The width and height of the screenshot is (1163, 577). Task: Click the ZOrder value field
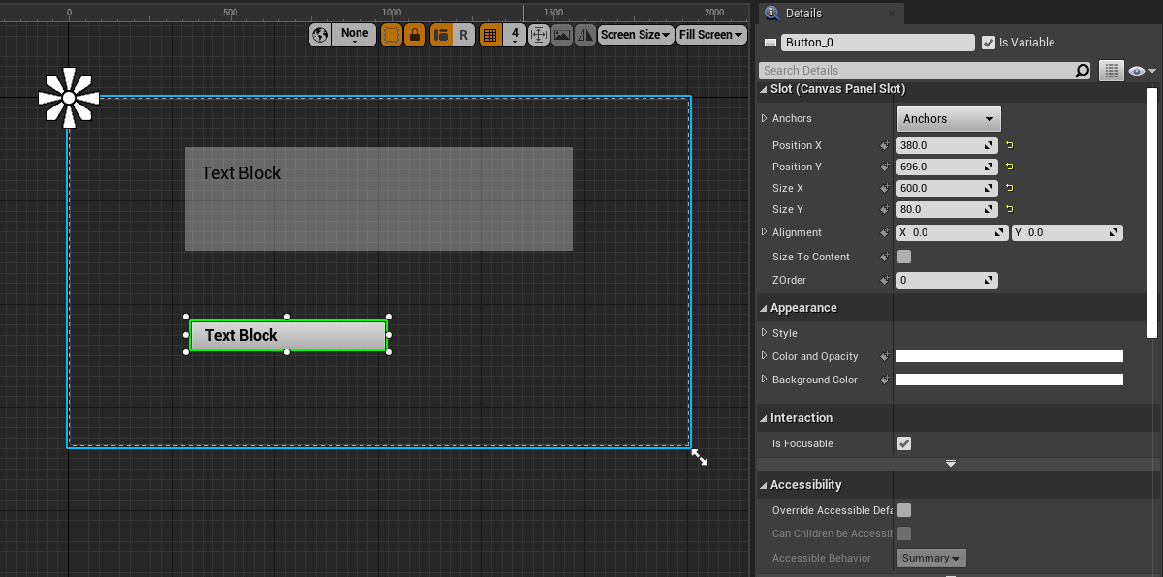pos(947,280)
